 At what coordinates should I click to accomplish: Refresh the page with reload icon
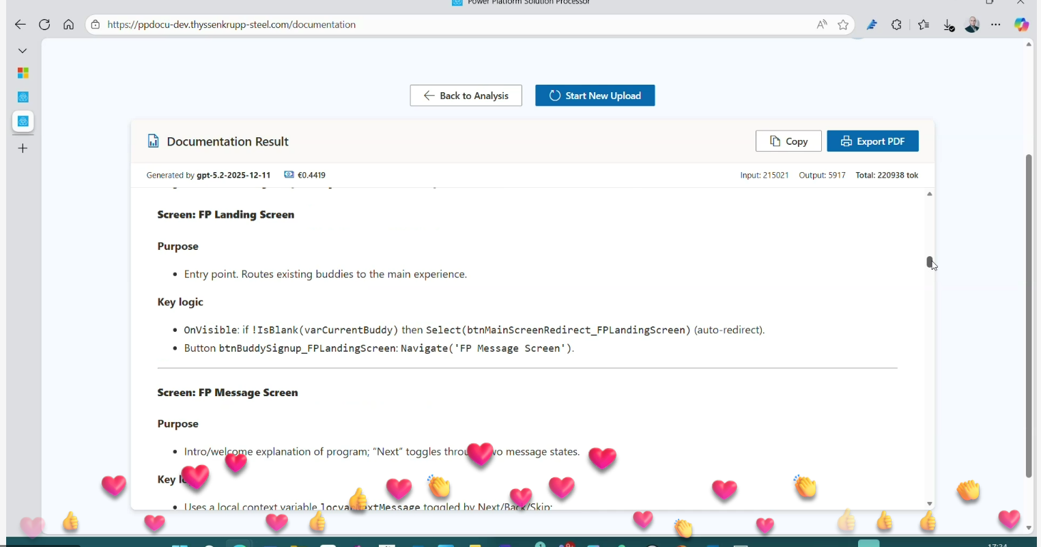(44, 25)
